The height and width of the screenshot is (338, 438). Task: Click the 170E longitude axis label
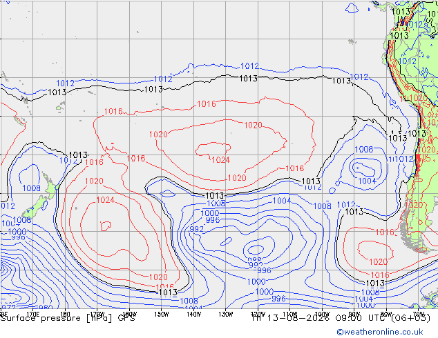click(32, 315)
